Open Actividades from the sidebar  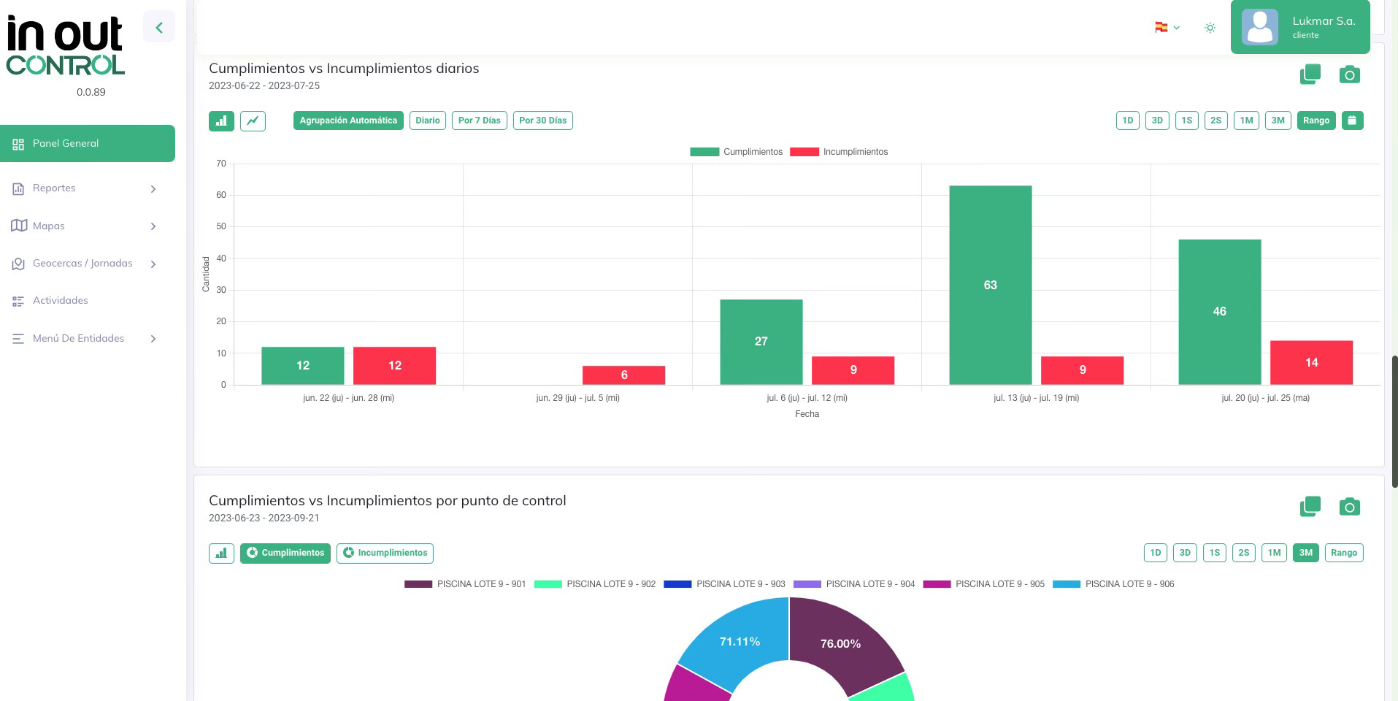pos(60,301)
